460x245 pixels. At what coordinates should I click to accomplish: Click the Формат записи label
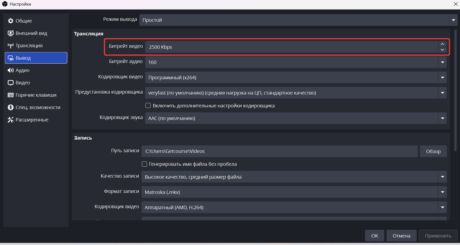(122, 191)
